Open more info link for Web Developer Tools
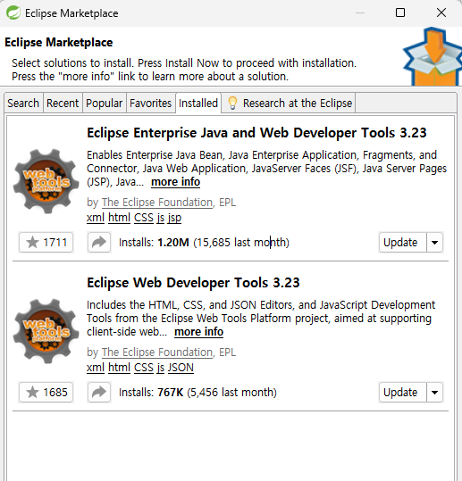 198,332
